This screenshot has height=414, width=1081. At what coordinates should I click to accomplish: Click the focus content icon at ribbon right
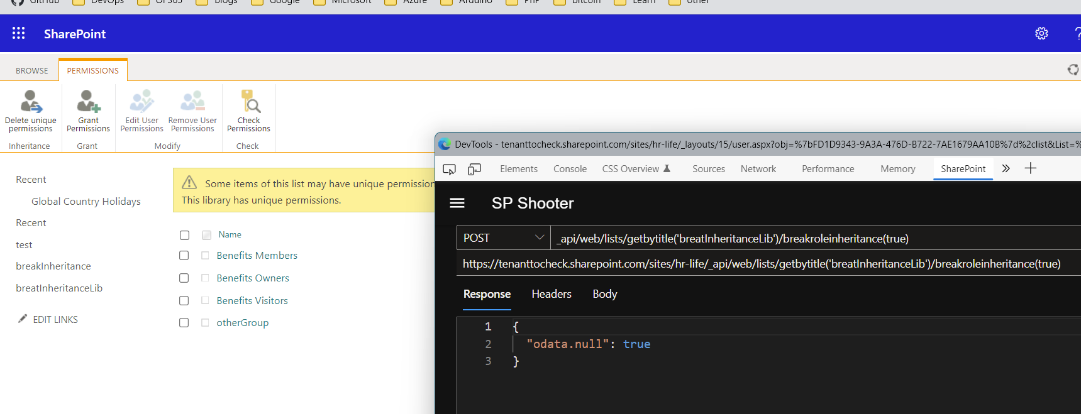tap(1073, 70)
